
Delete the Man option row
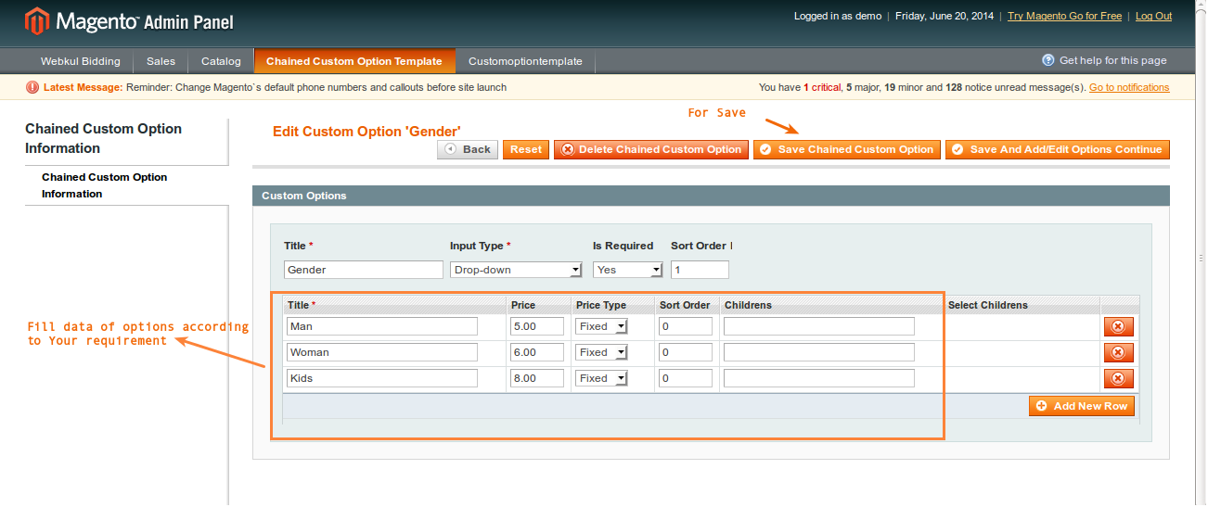pos(1117,326)
